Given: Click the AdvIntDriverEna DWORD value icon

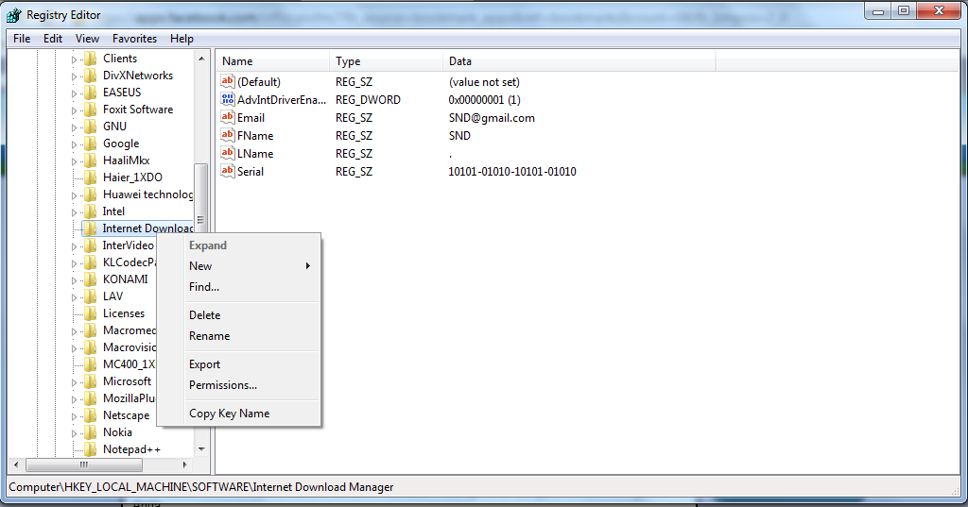Looking at the screenshot, I should coord(228,99).
